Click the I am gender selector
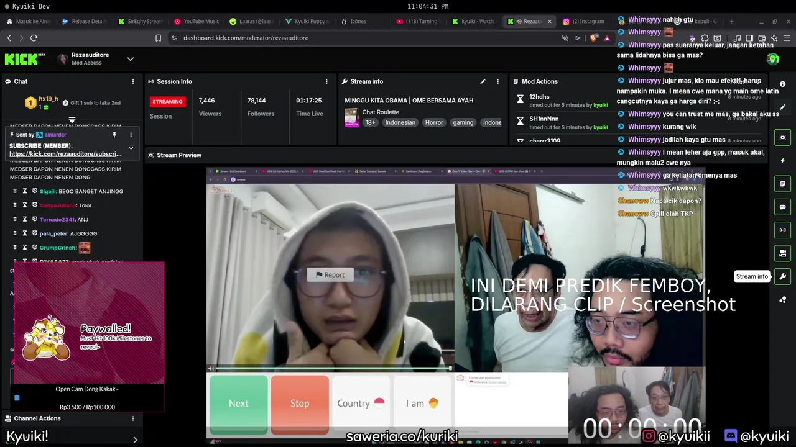Image resolution: width=796 pixels, height=447 pixels. coord(422,404)
